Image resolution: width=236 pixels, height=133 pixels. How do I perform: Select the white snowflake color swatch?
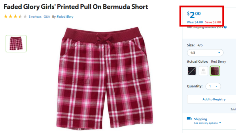tap(203, 71)
